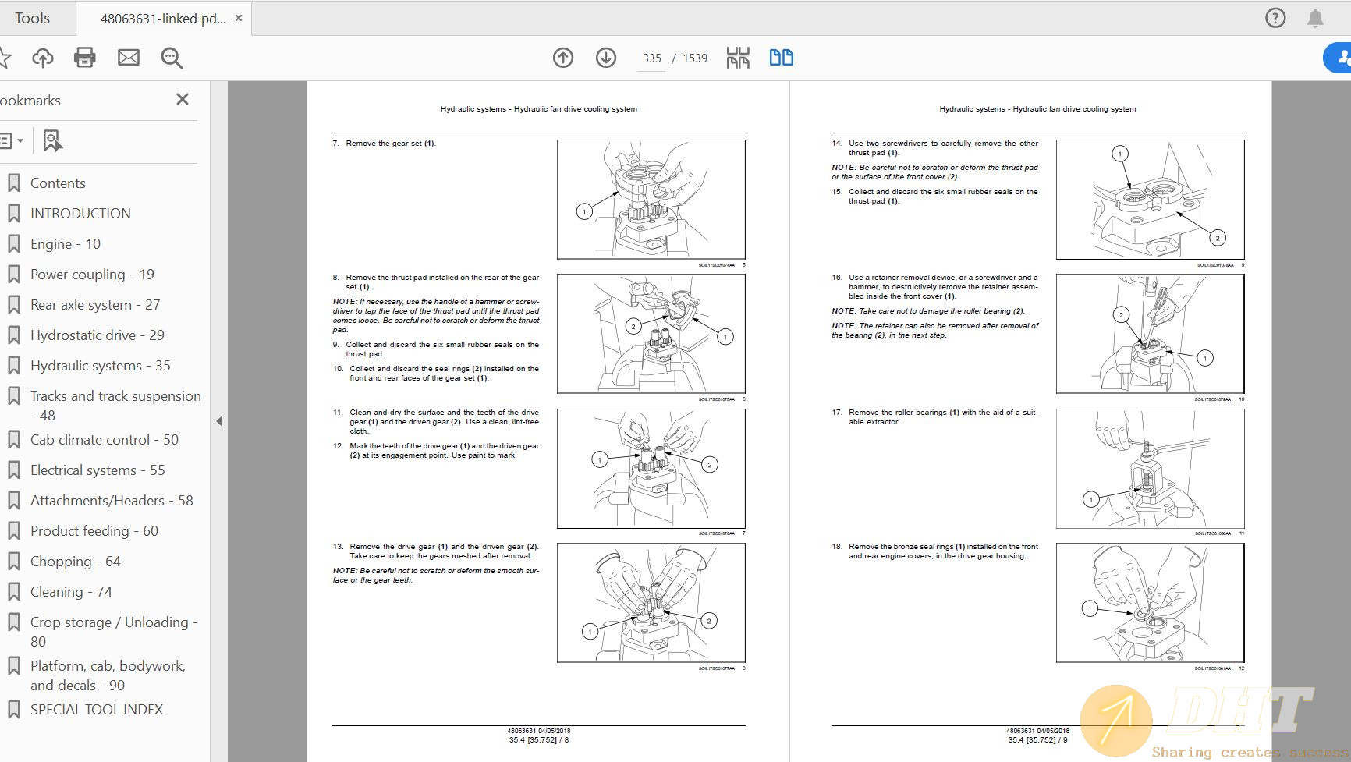Click the page number input field
This screenshot has height=762, width=1351.
coord(651,58)
